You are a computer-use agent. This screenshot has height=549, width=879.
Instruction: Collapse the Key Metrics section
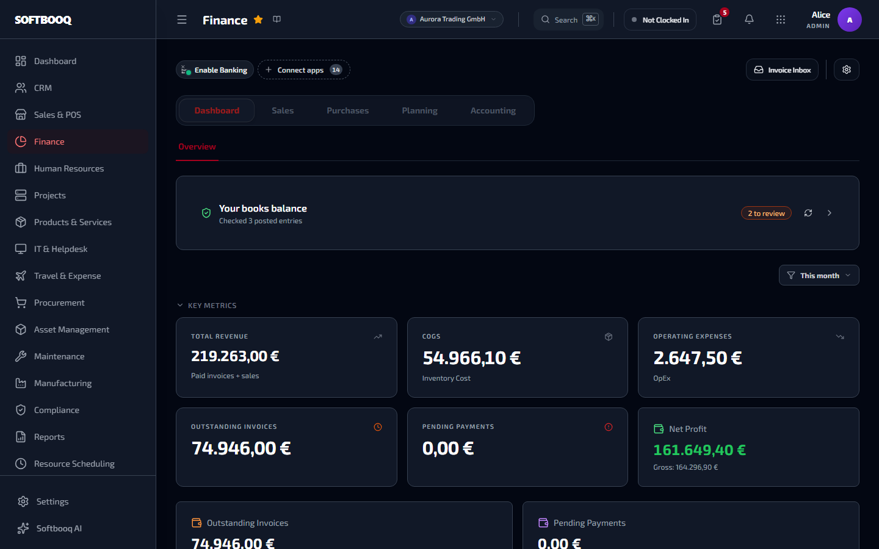206,306
